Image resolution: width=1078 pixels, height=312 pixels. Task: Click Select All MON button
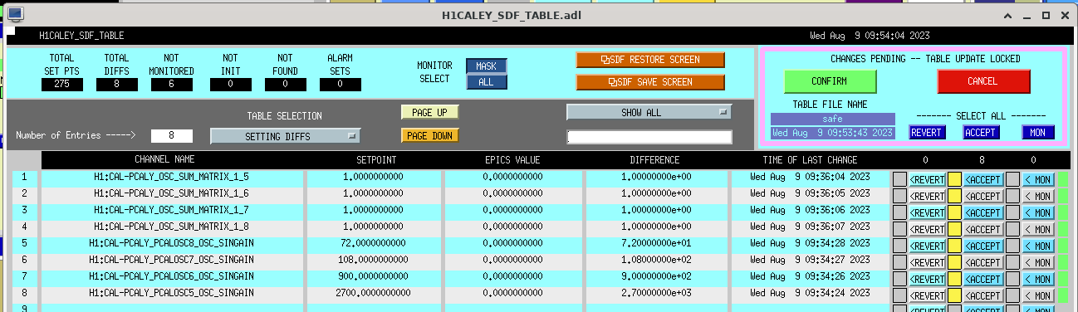coord(1038,132)
